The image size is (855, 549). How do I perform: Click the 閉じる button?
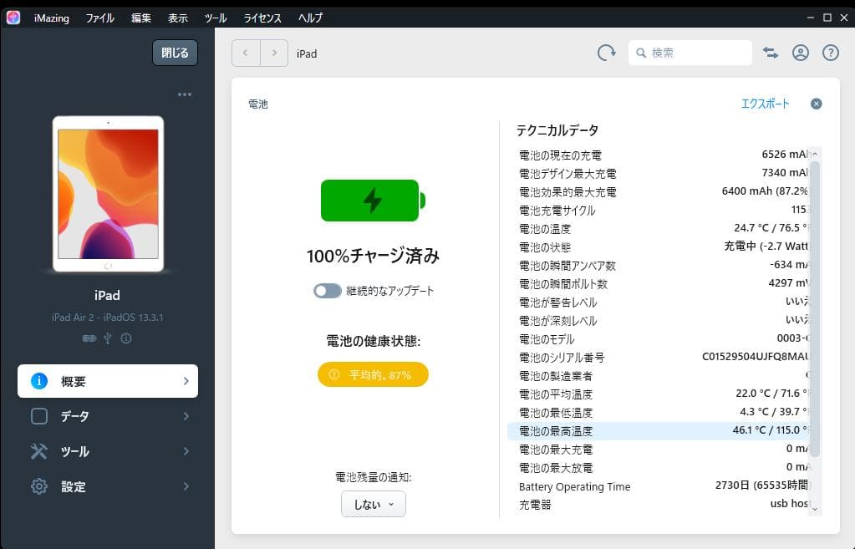click(x=175, y=53)
